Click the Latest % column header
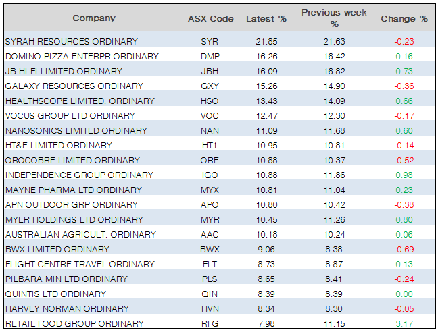The height and width of the screenshot is (332, 438). 266,18
